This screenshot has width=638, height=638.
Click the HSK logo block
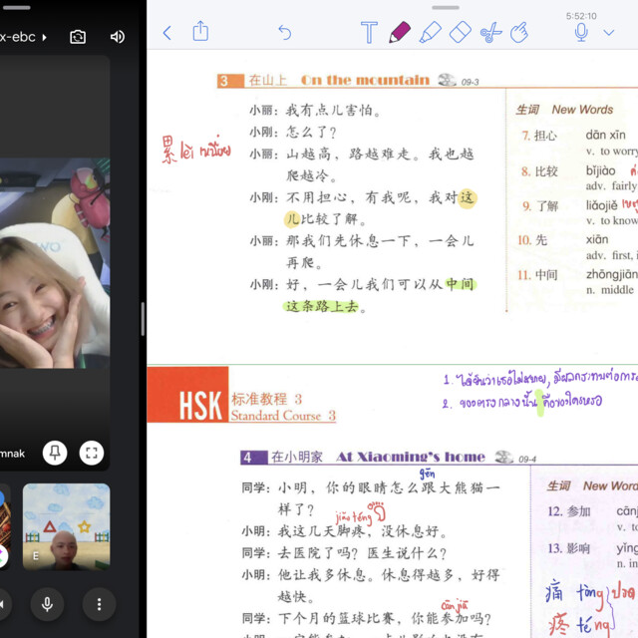pyautogui.click(x=187, y=395)
